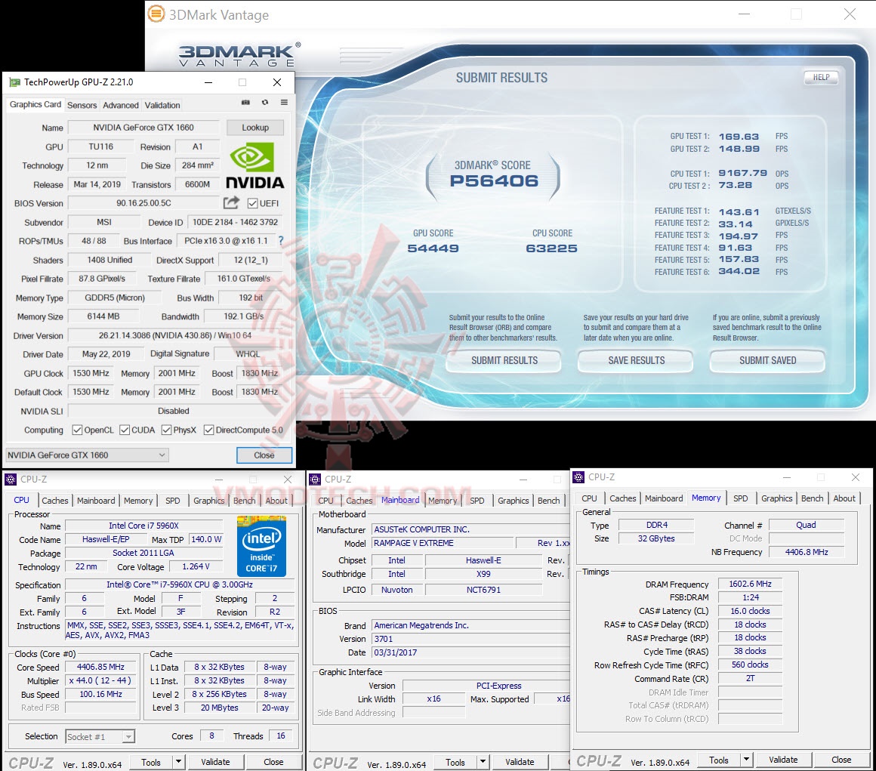Viewport: 876px width, 771px height.
Task: Expand Tools dropdown arrow in right CPU-Z
Action: (746, 759)
